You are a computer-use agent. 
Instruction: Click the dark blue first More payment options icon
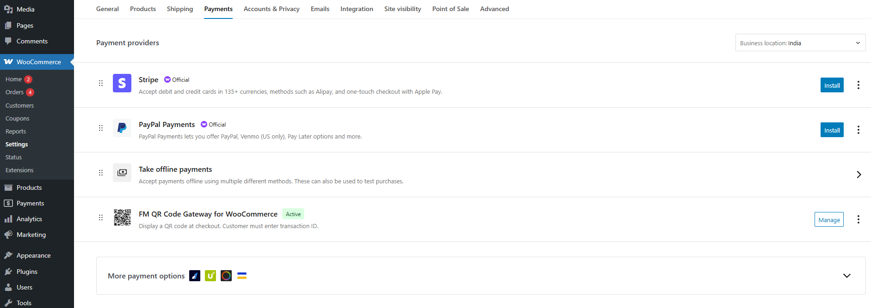tap(195, 276)
